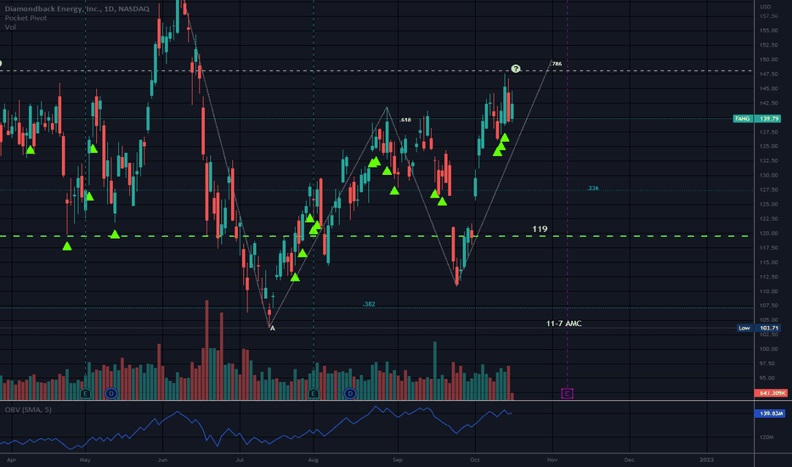
Task: Select the 11-7 AMC text note
Action: pyautogui.click(x=563, y=324)
